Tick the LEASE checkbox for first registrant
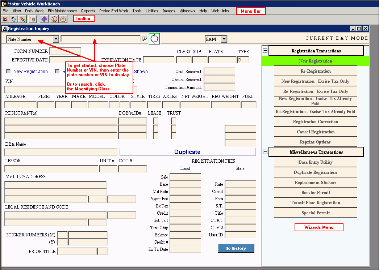The height and width of the screenshot is (270, 379). pyautogui.click(x=155, y=121)
